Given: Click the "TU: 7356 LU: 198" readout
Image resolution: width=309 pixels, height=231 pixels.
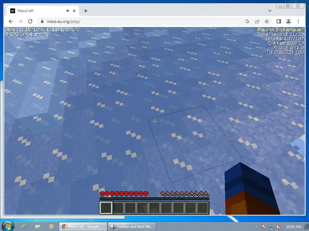Looking at the screenshot, I should (x=285, y=52).
